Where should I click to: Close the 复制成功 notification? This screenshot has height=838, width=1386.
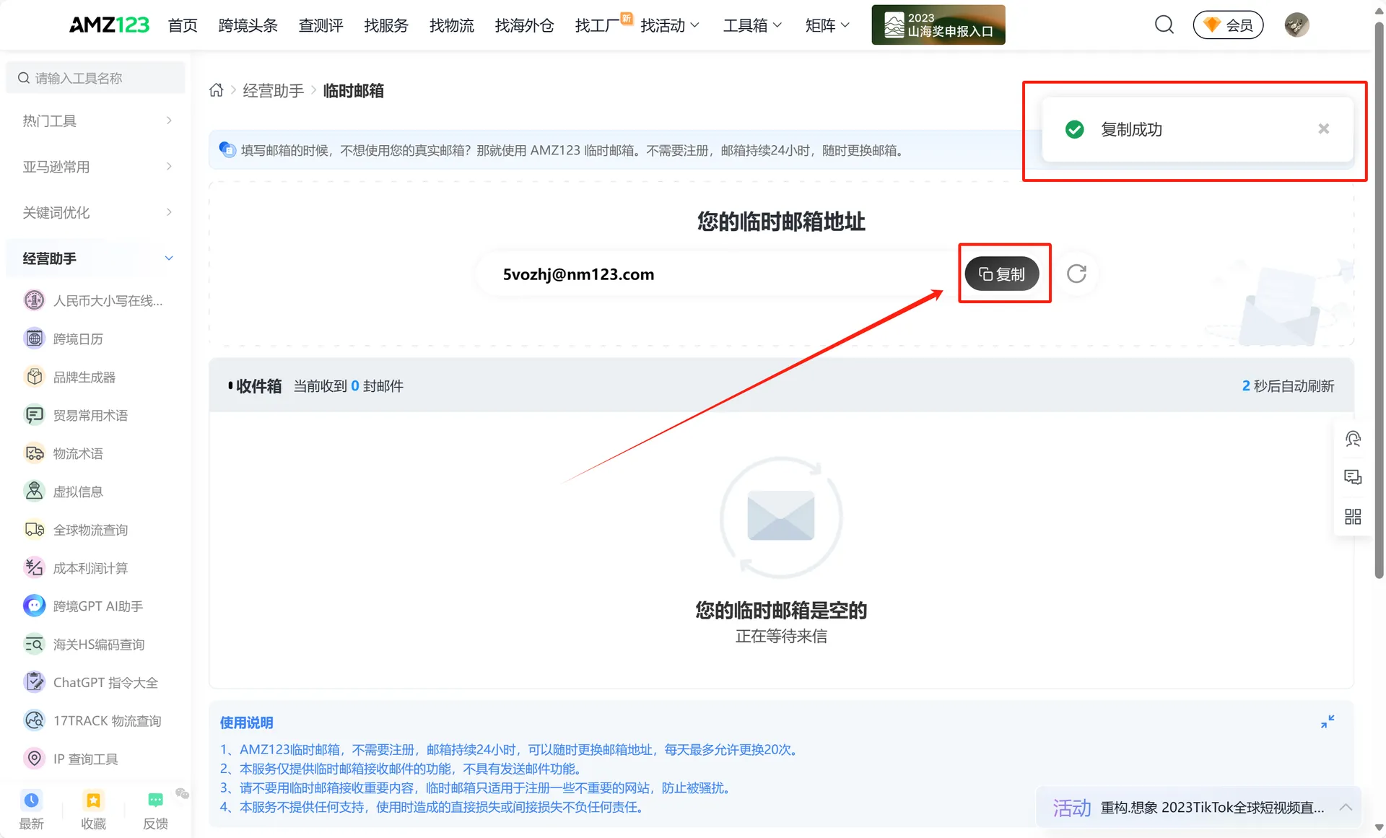tap(1323, 128)
